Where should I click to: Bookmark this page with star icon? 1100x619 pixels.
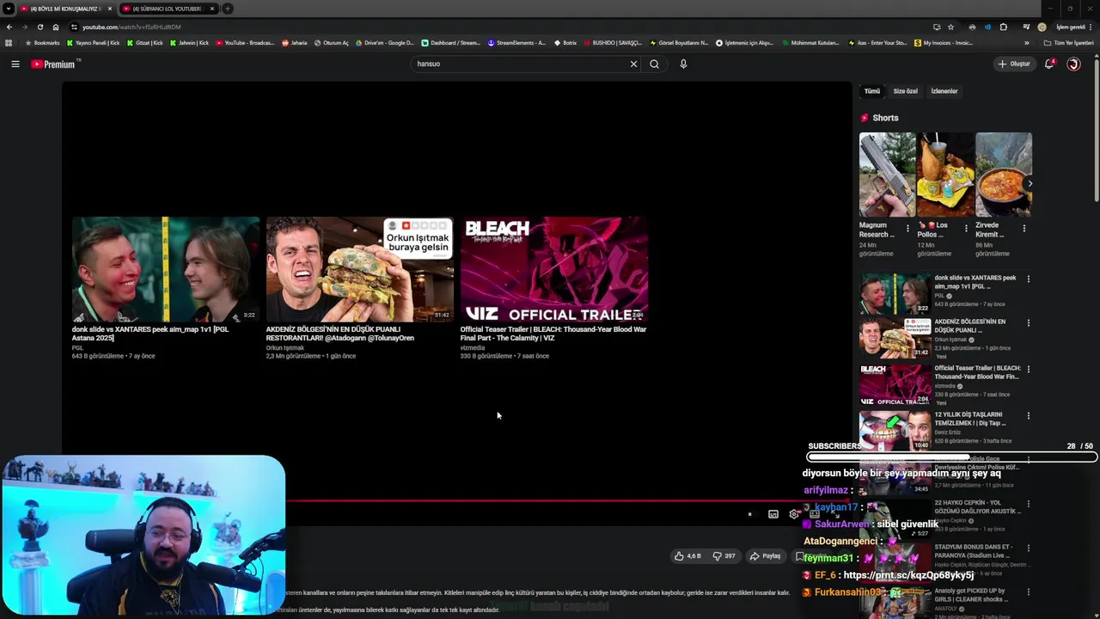(950, 27)
